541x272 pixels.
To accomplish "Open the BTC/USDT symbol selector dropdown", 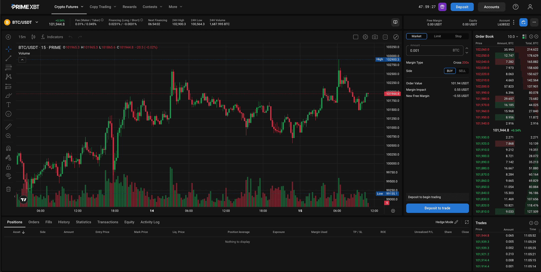I will pos(22,22).
